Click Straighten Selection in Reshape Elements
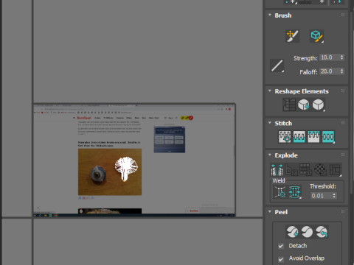 [x=289, y=105]
